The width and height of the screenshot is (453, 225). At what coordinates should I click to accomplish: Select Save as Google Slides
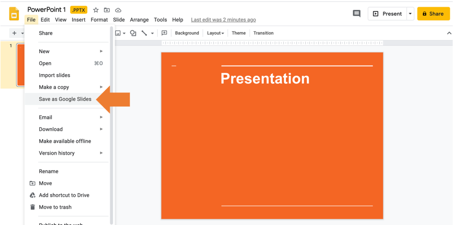[x=65, y=99]
